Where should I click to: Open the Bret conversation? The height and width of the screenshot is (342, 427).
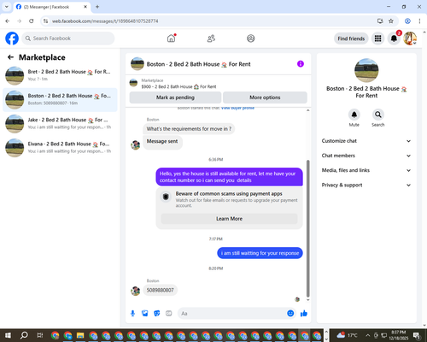(x=60, y=76)
